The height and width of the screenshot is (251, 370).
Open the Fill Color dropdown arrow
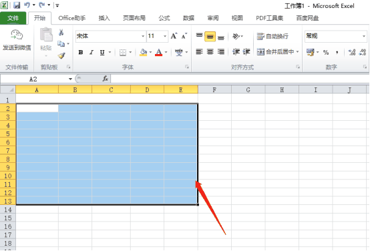coord(150,52)
